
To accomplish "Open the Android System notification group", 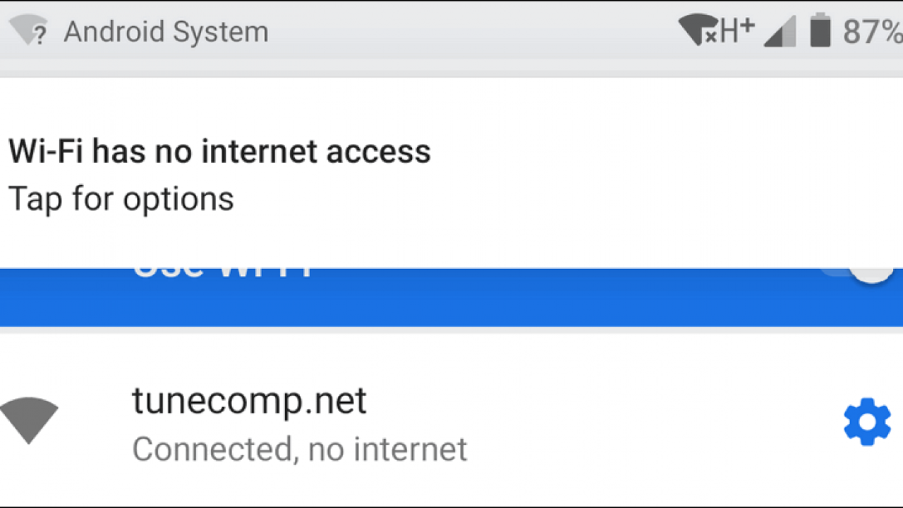I will point(166,31).
